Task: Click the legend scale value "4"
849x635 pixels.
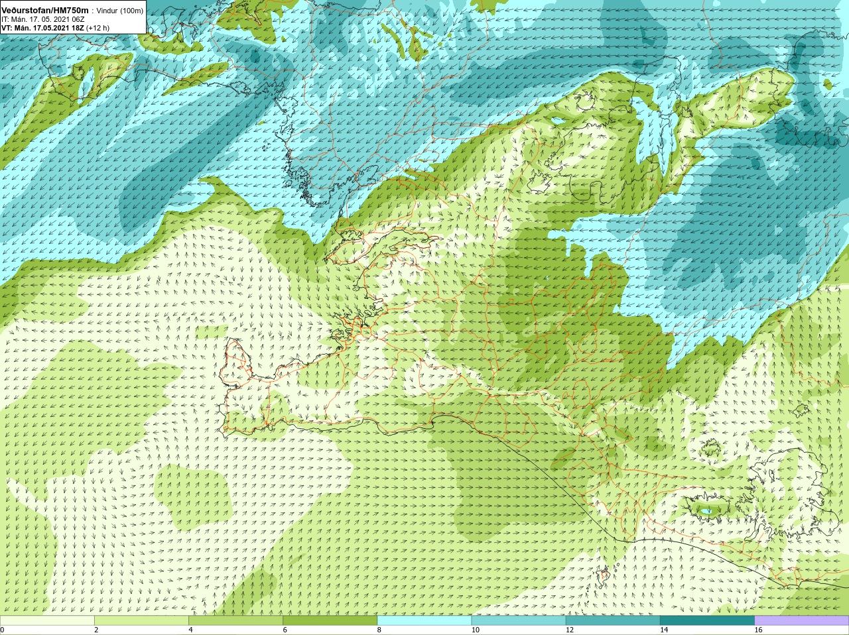Action: click(x=190, y=630)
